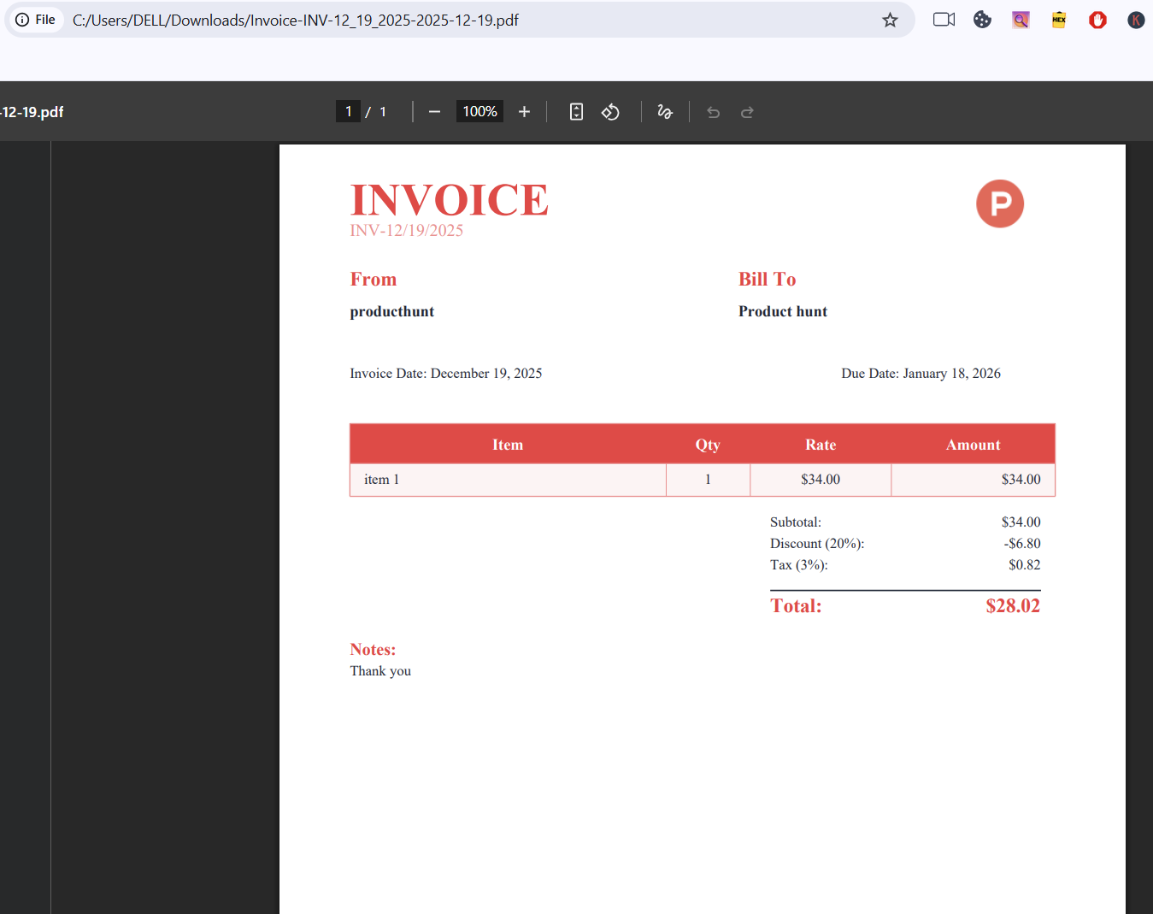Viewport: 1153px width, 914px height.
Task: Open the AdBlock extension
Action: 1097,20
